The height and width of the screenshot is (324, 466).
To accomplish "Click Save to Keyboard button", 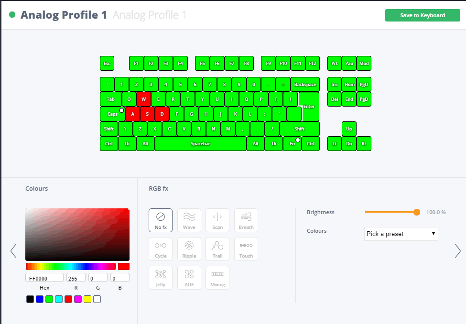I will point(423,15).
